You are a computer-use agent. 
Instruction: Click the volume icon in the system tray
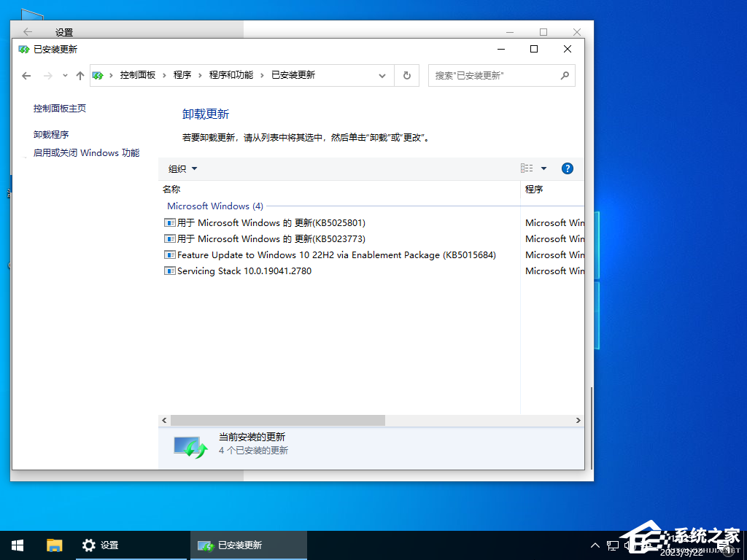coord(627,545)
